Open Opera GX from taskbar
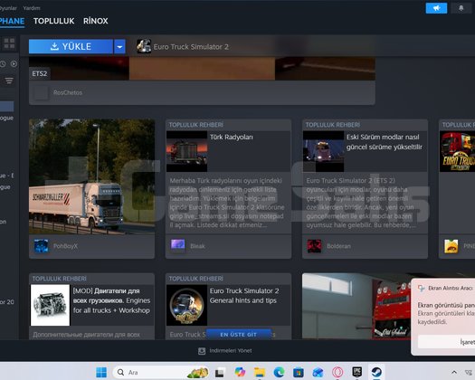Viewport: 475px width, 380px height. tap(337, 372)
